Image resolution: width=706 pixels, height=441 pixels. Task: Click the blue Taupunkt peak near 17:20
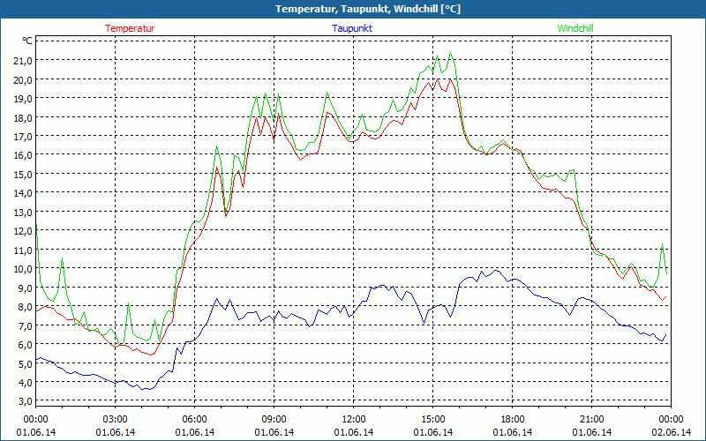(x=496, y=270)
